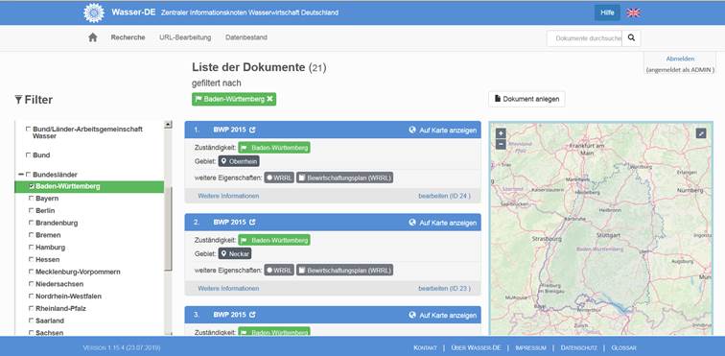Click the Wasser-DE logo
725x356 pixels.
(x=94, y=12)
